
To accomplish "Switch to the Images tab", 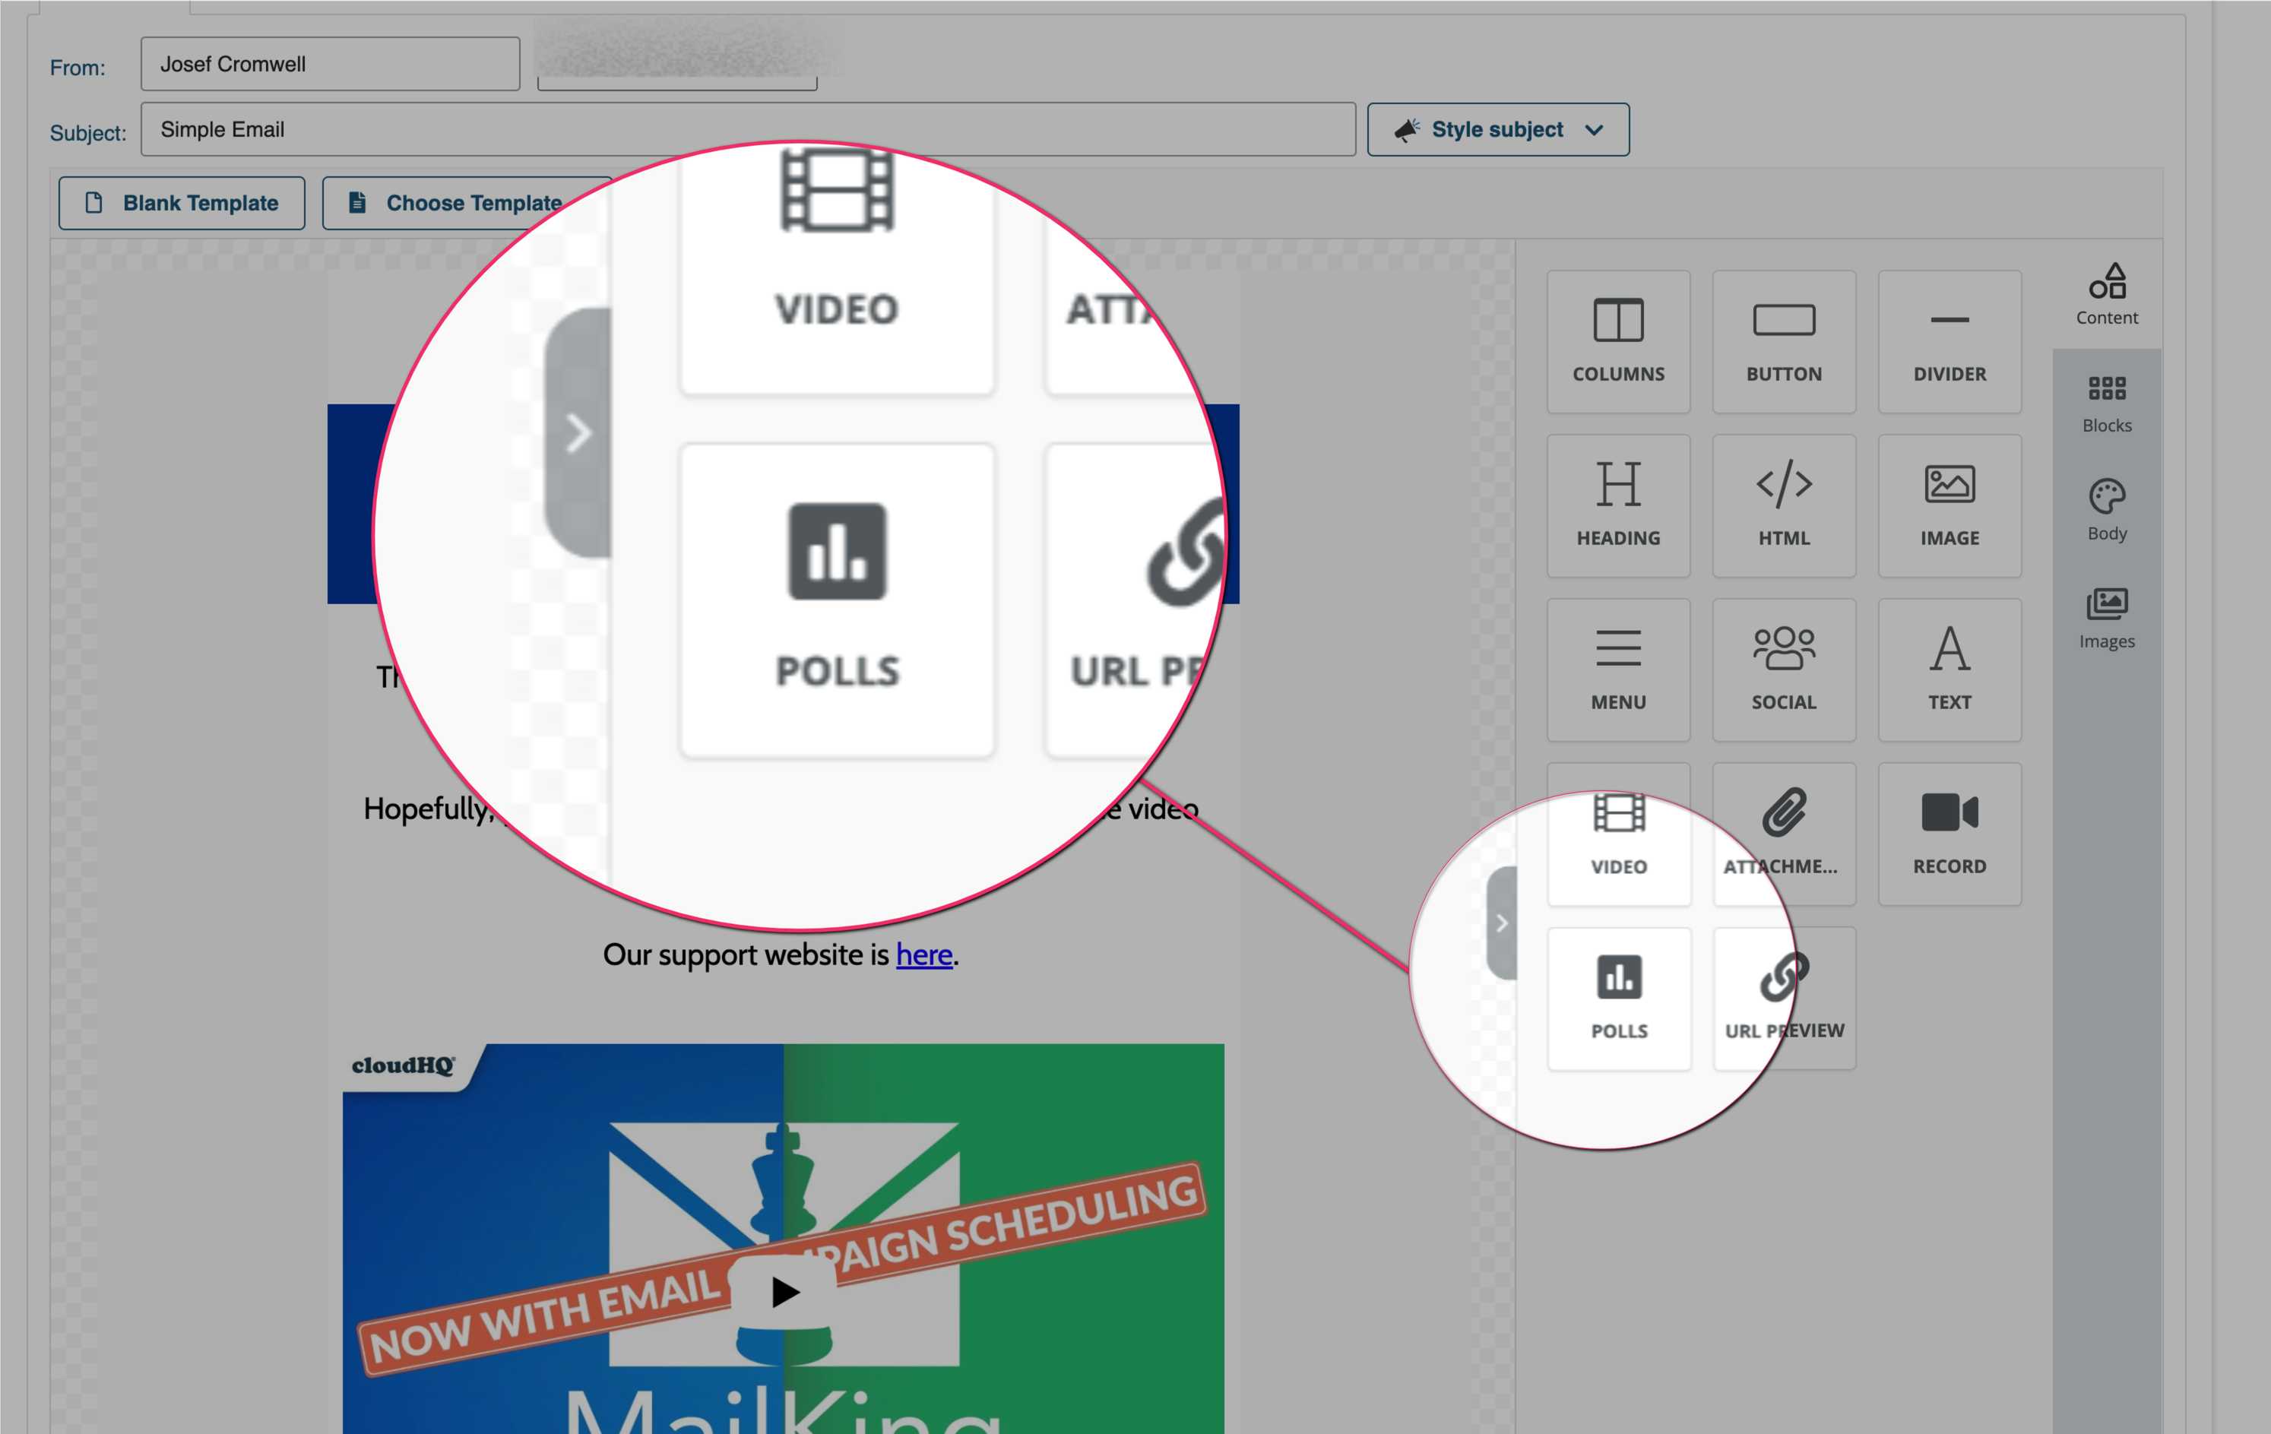I will [2107, 619].
